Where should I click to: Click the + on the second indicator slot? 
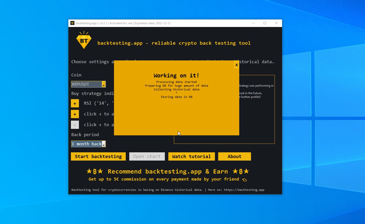point(75,114)
